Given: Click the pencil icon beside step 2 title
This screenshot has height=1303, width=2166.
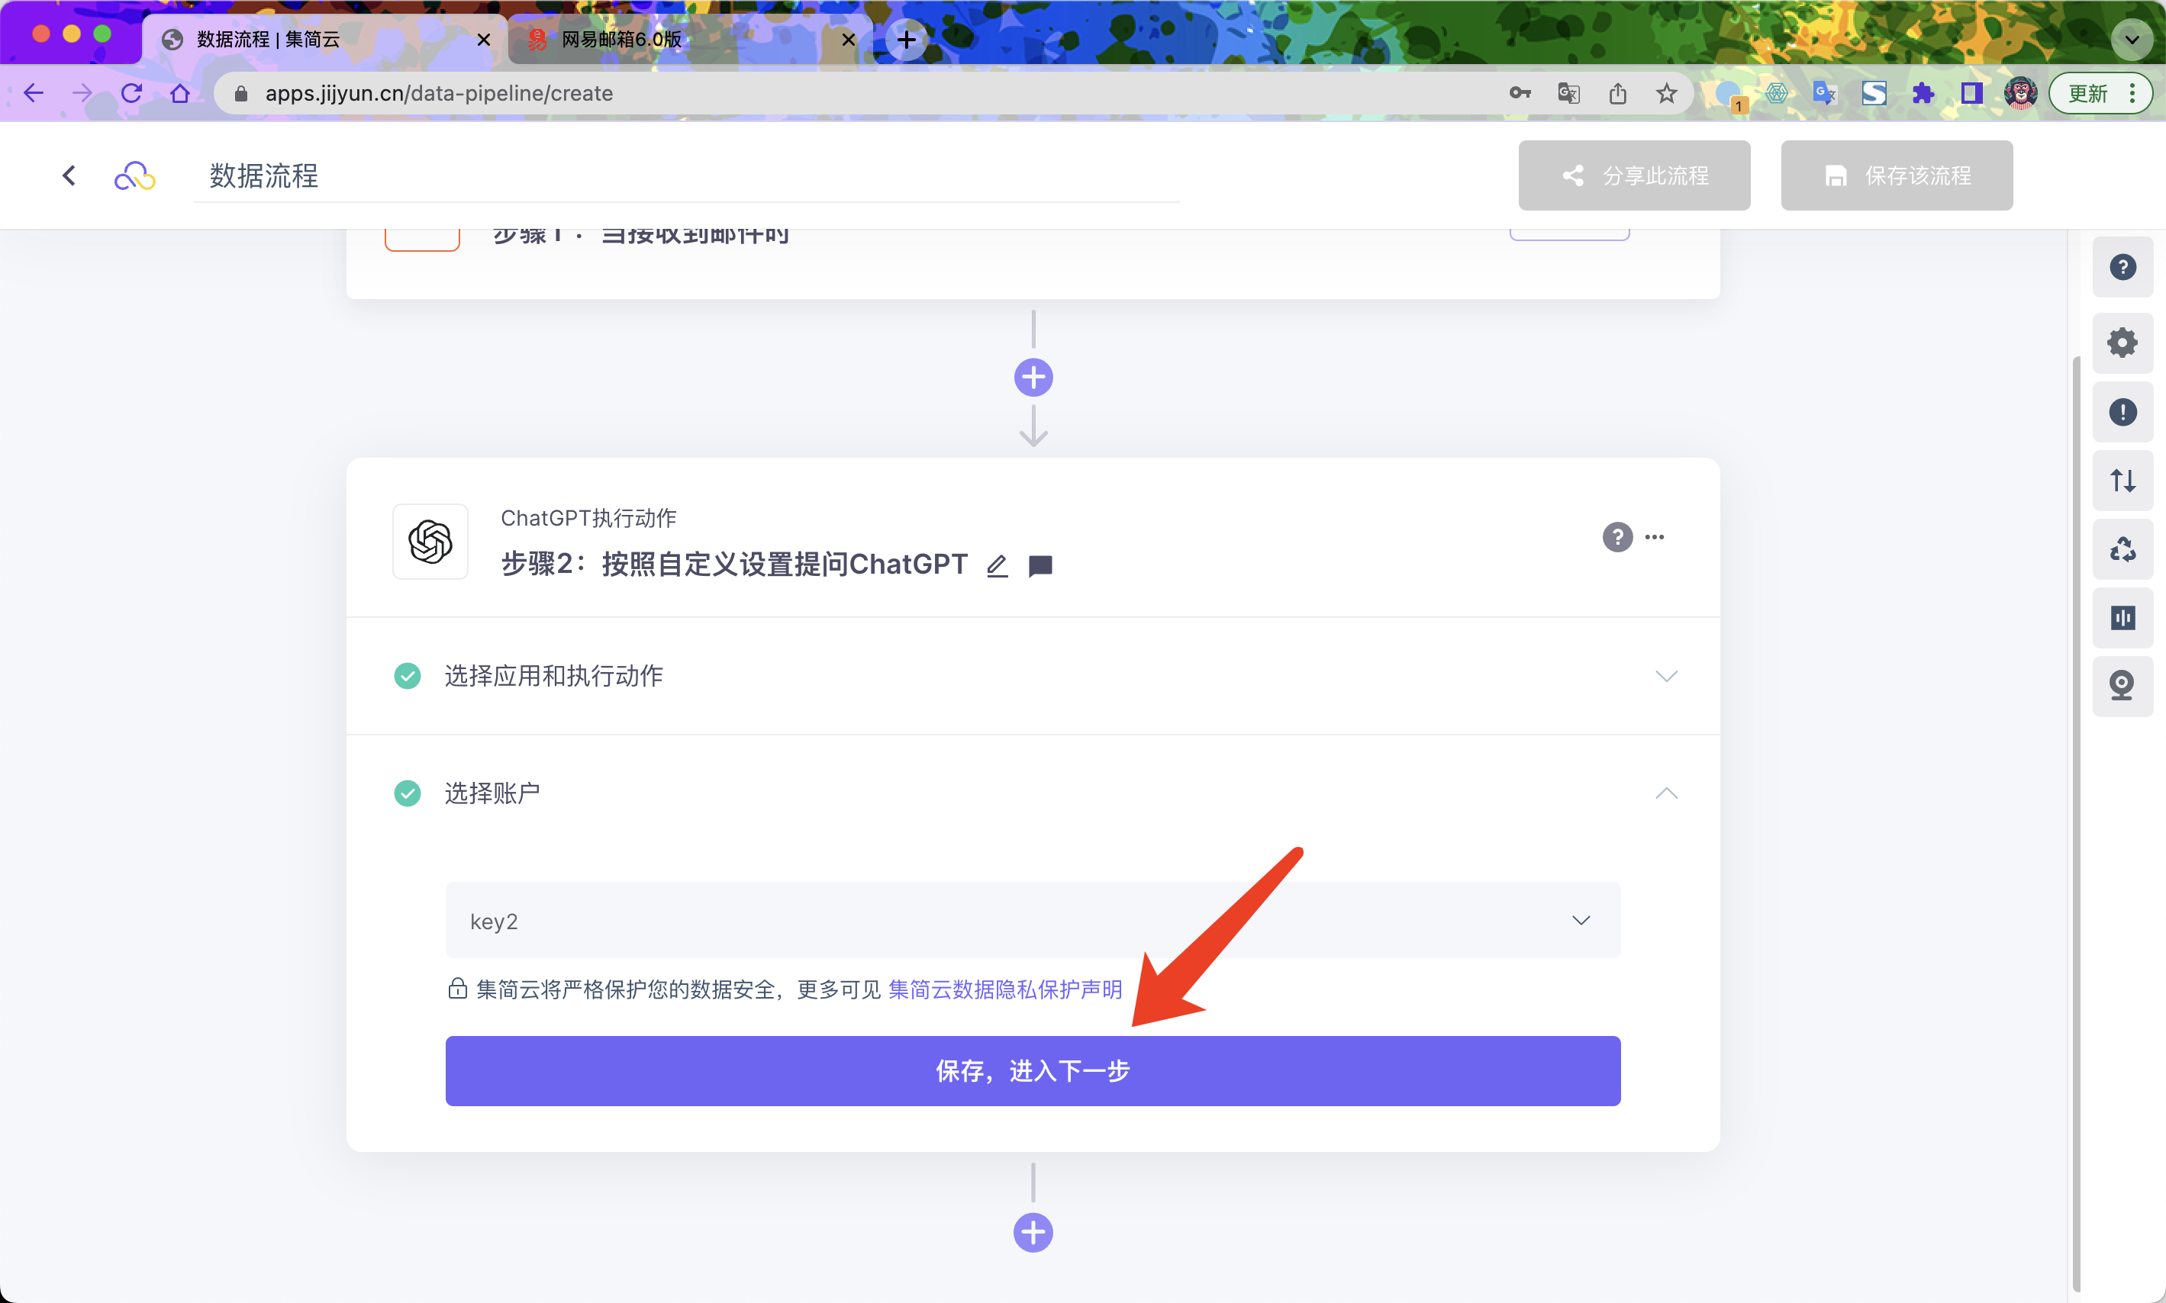Looking at the screenshot, I should click(x=996, y=566).
